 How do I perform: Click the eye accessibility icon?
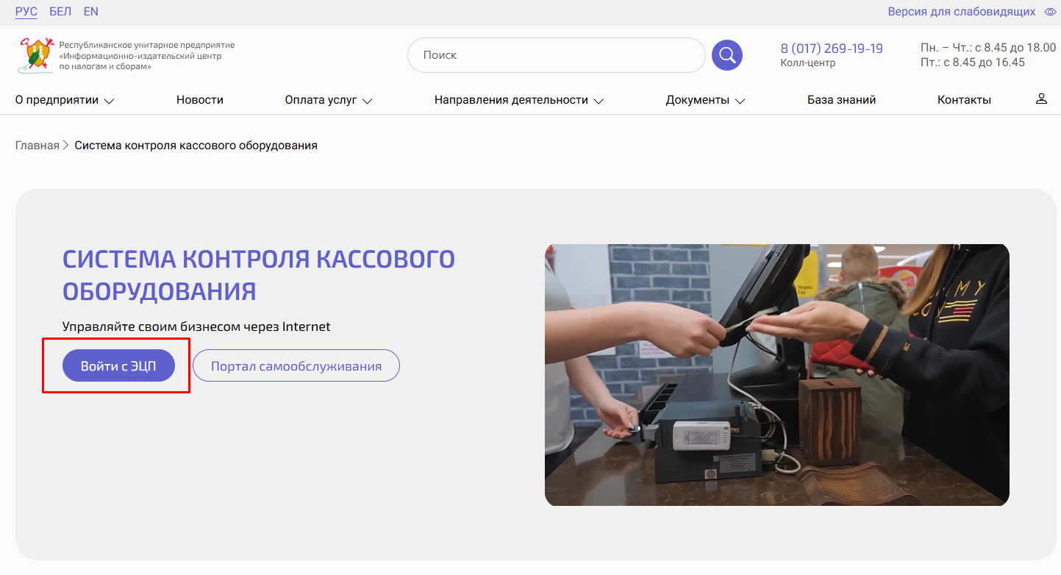pyautogui.click(x=1050, y=12)
